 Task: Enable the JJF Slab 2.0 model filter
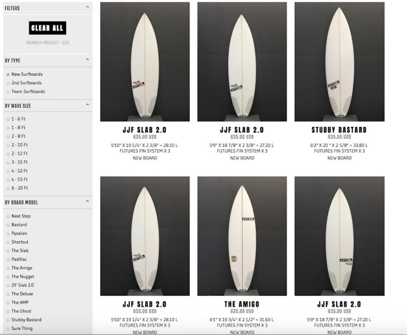point(8,285)
